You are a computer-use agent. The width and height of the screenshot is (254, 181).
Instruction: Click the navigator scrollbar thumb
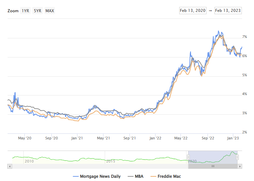[213, 166]
